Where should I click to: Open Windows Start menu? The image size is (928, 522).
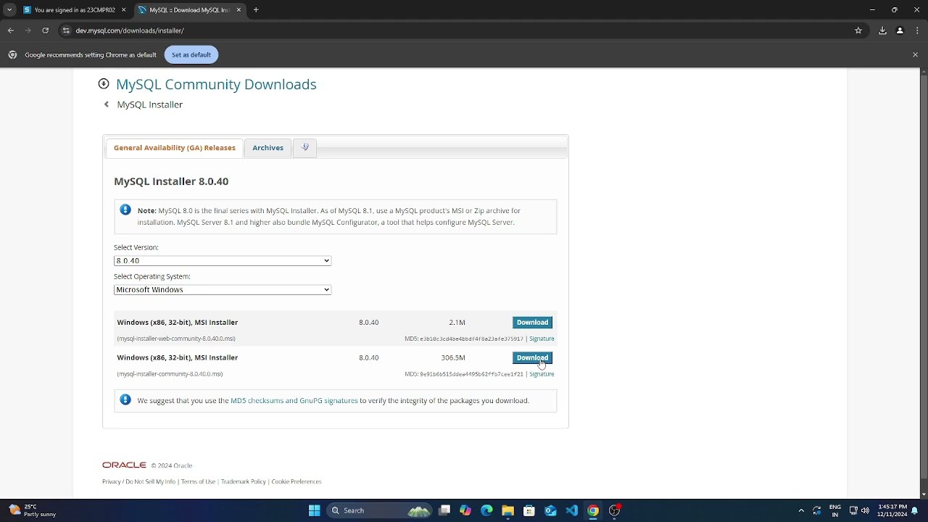314,510
